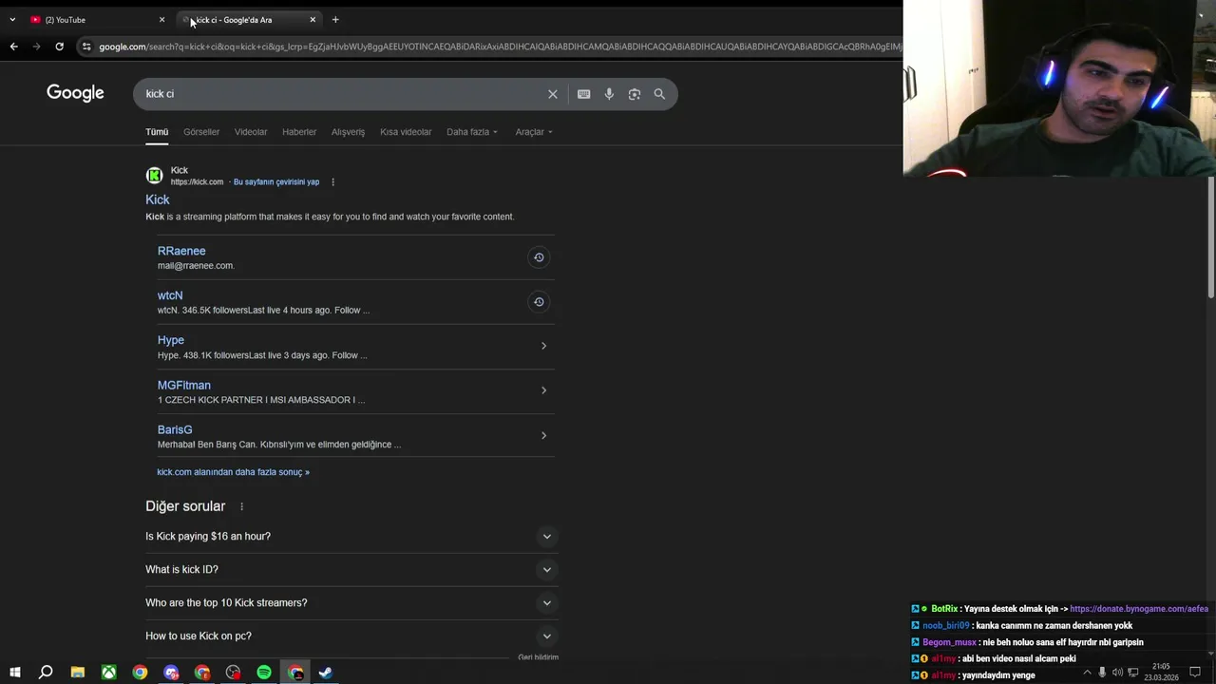
Task: Open the three-dot menu beside the Kick result
Action: pos(332,182)
